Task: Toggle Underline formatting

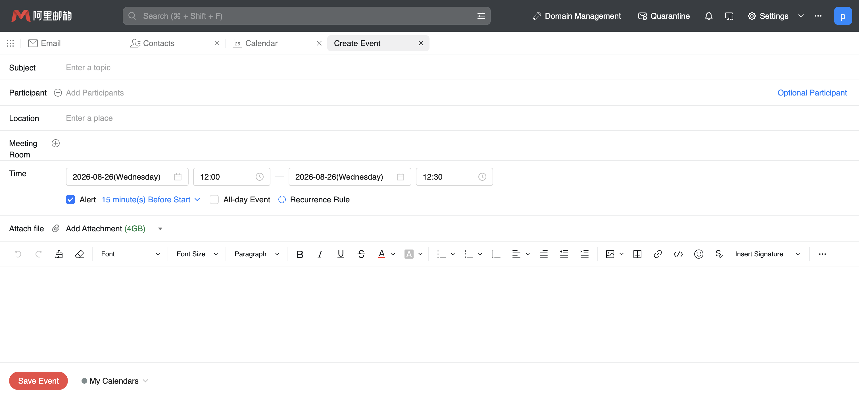Action: click(x=341, y=254)
